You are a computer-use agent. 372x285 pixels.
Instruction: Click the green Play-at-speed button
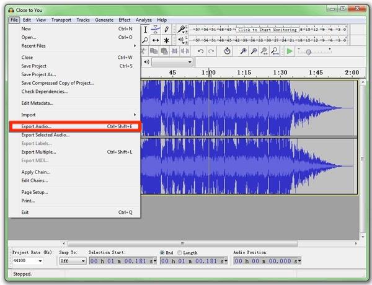pos(290,51)
